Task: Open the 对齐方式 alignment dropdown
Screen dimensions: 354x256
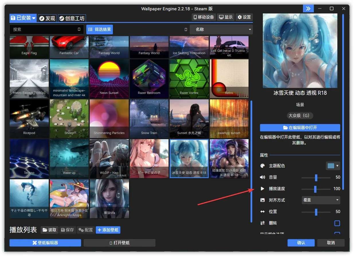Action: 320,200
